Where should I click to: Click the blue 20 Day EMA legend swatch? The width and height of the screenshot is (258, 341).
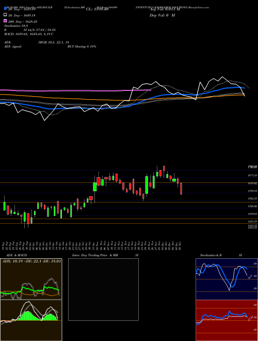click(6, 9)
